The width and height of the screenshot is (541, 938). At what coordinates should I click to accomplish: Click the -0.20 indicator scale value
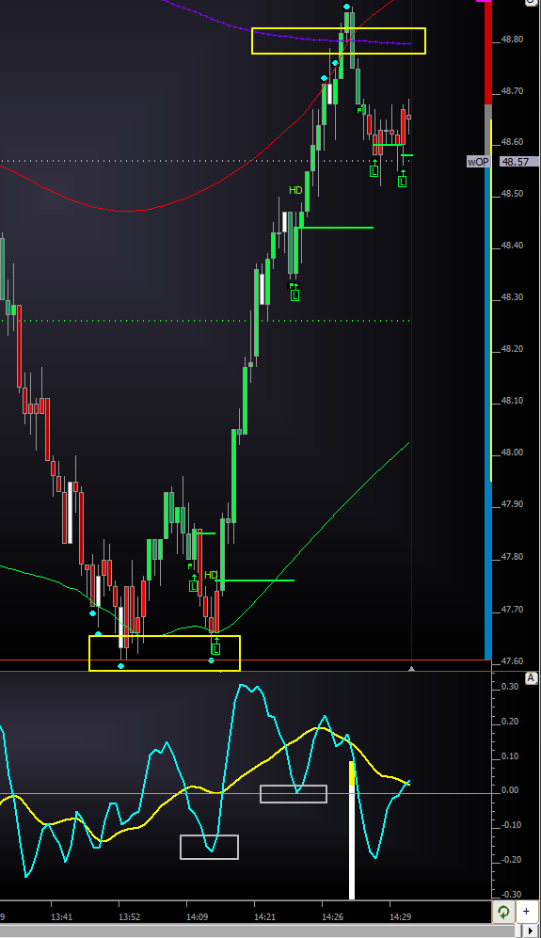(x=509, y=860)
